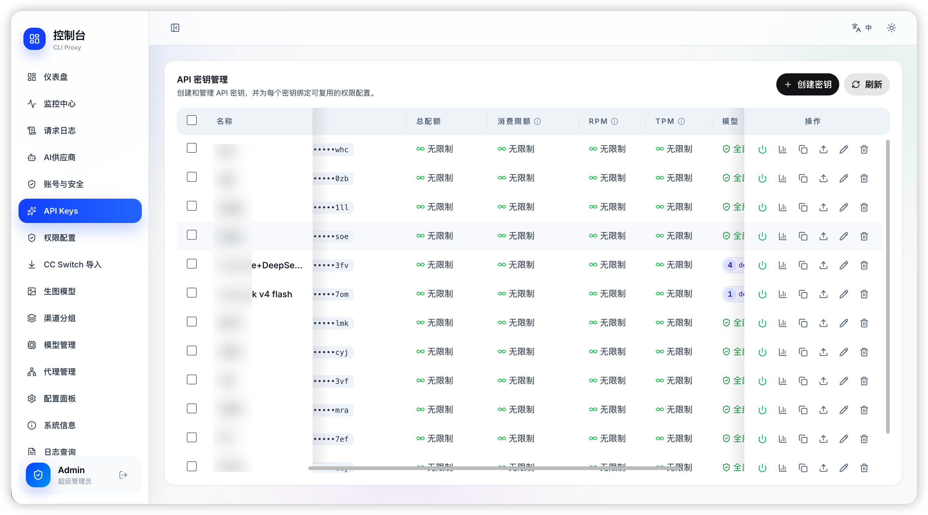Open 请求日志 request logs

coord(80,131)
